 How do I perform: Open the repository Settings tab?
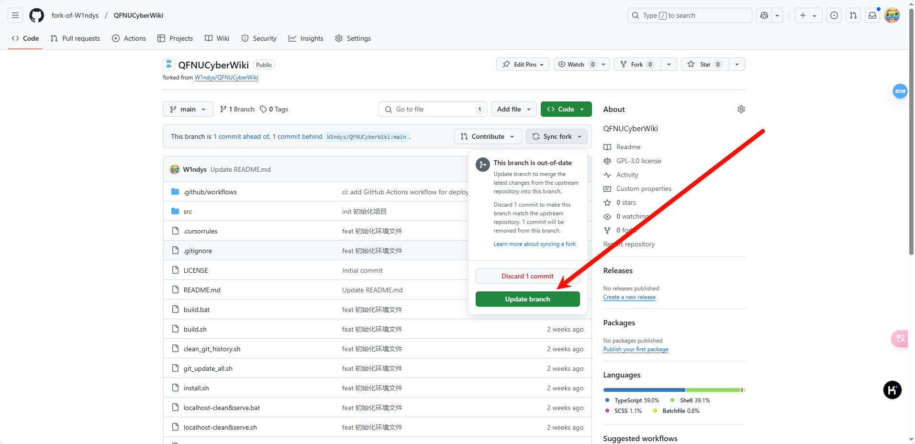(x=353, y=38)
